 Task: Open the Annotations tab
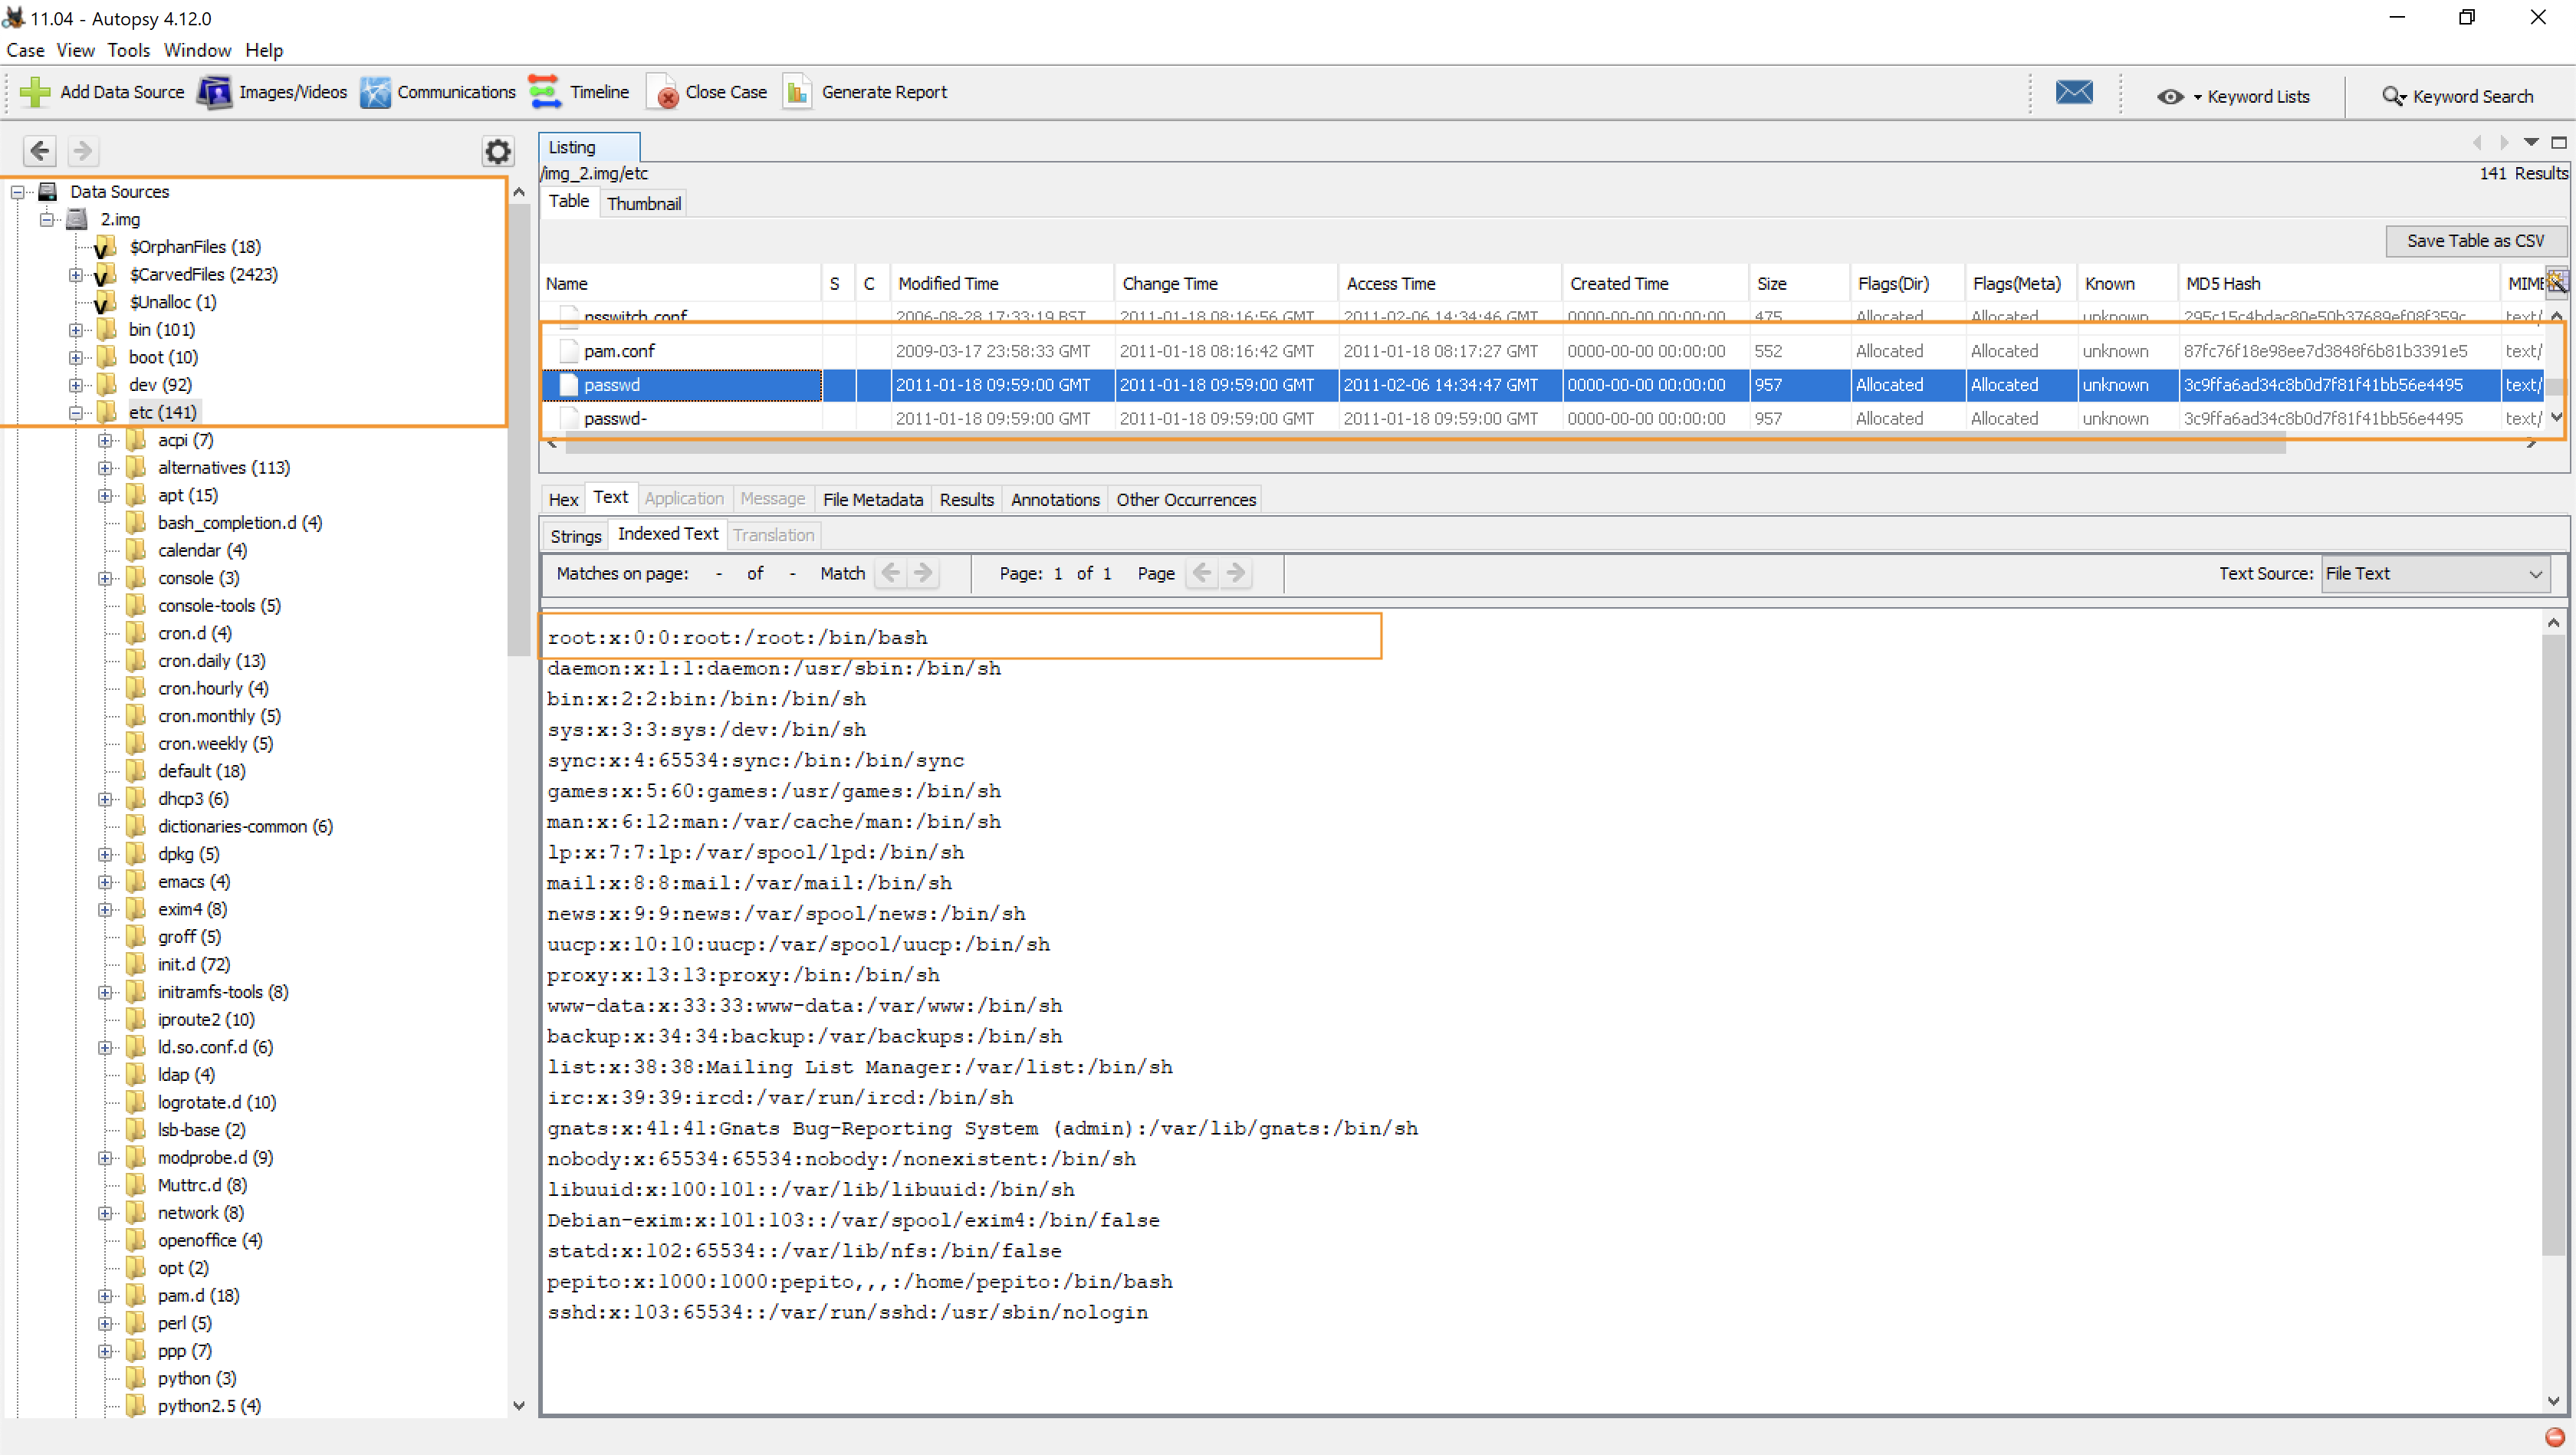[x=1055, y=499]
